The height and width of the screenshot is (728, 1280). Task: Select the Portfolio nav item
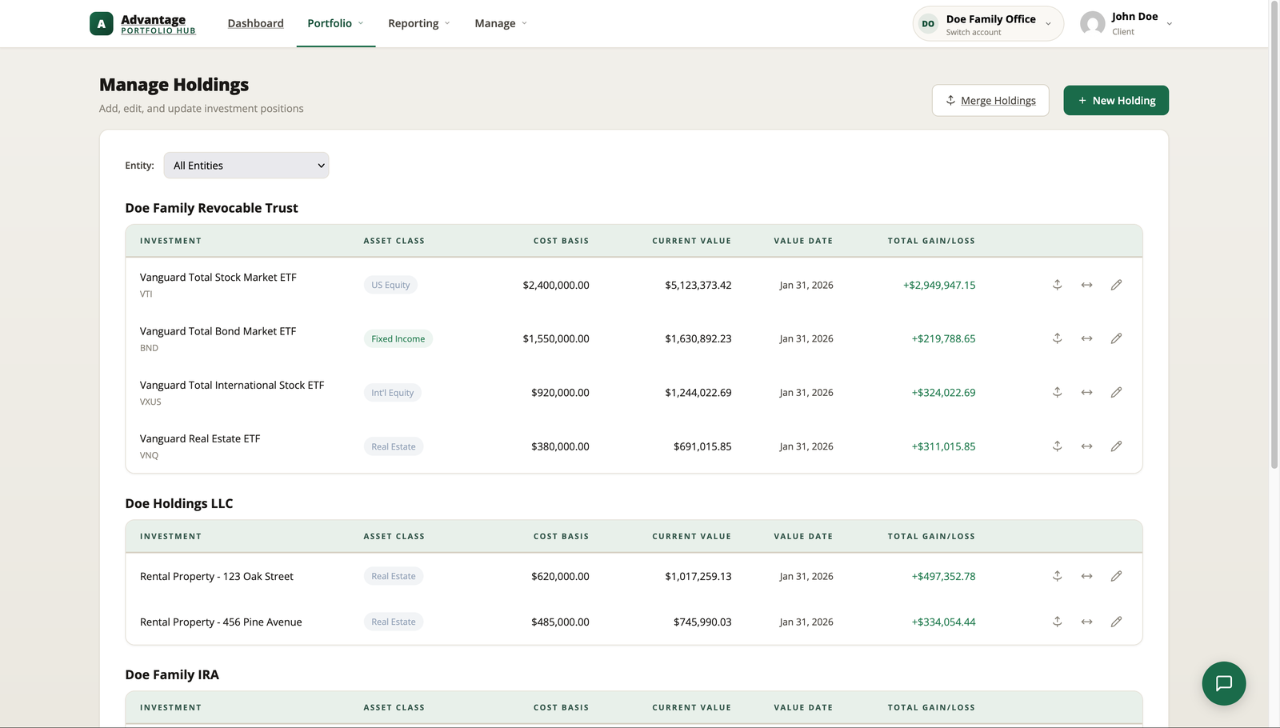(x=330, y=23)
